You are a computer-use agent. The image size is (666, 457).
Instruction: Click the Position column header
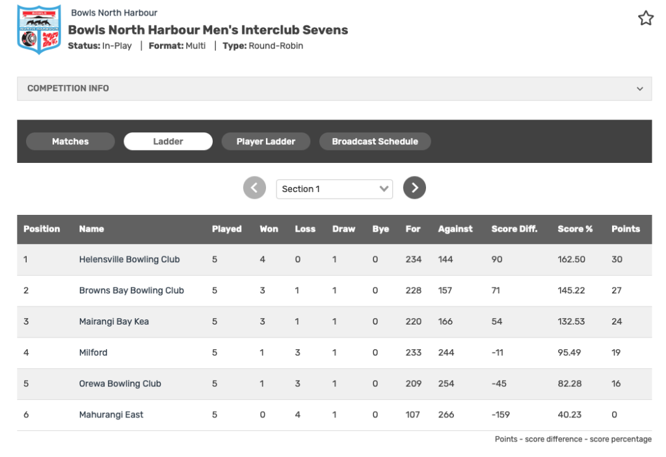[x=42, y=229]
